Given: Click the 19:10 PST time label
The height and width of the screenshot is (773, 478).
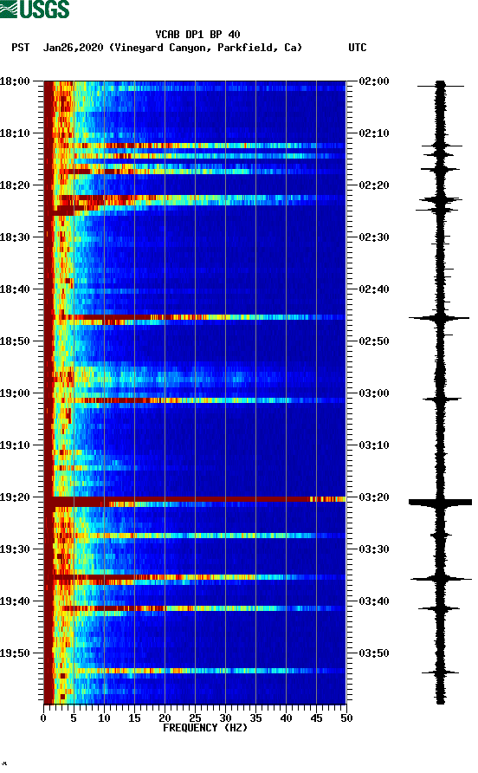Looking at the screenshot, I should [x=15, y=445].
